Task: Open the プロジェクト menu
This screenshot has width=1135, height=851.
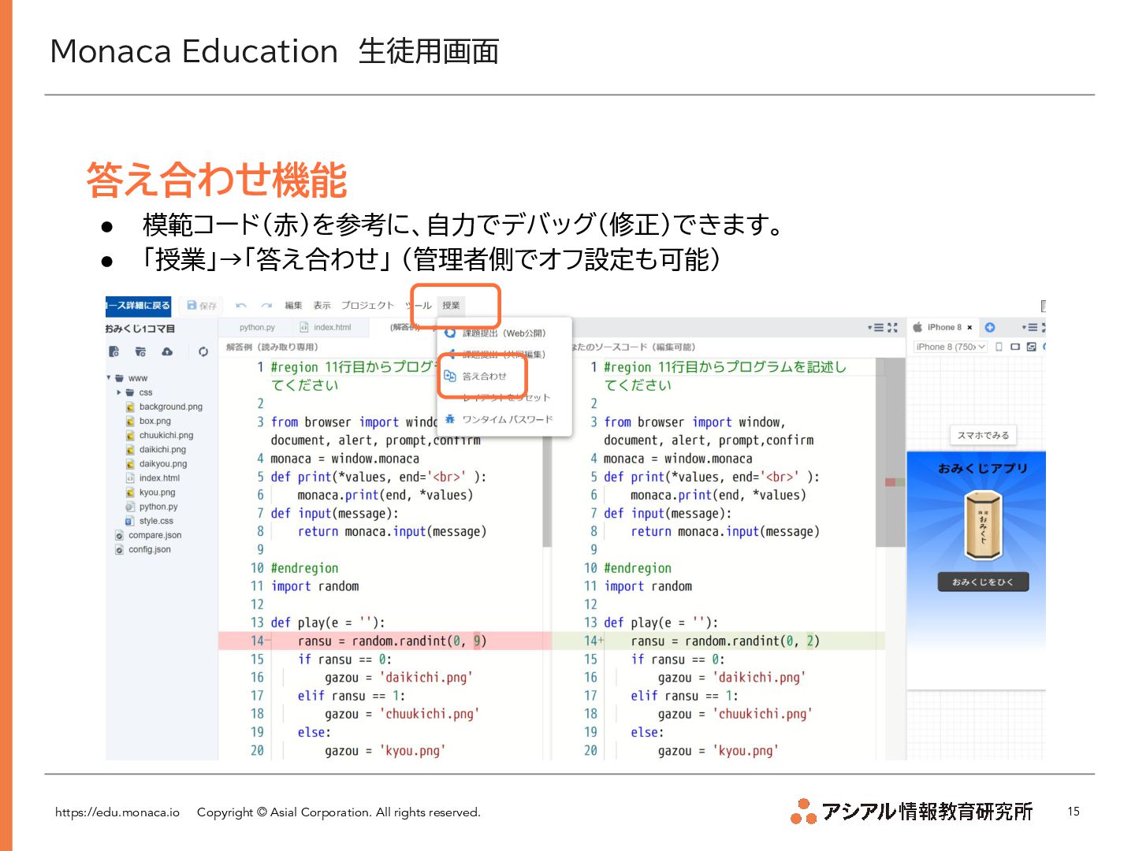Action: tap(367, 306)
